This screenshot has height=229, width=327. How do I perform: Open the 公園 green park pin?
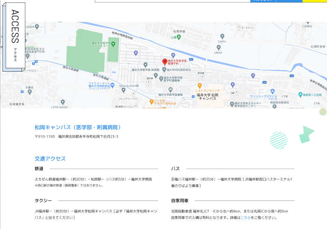(x=179, y=37)
